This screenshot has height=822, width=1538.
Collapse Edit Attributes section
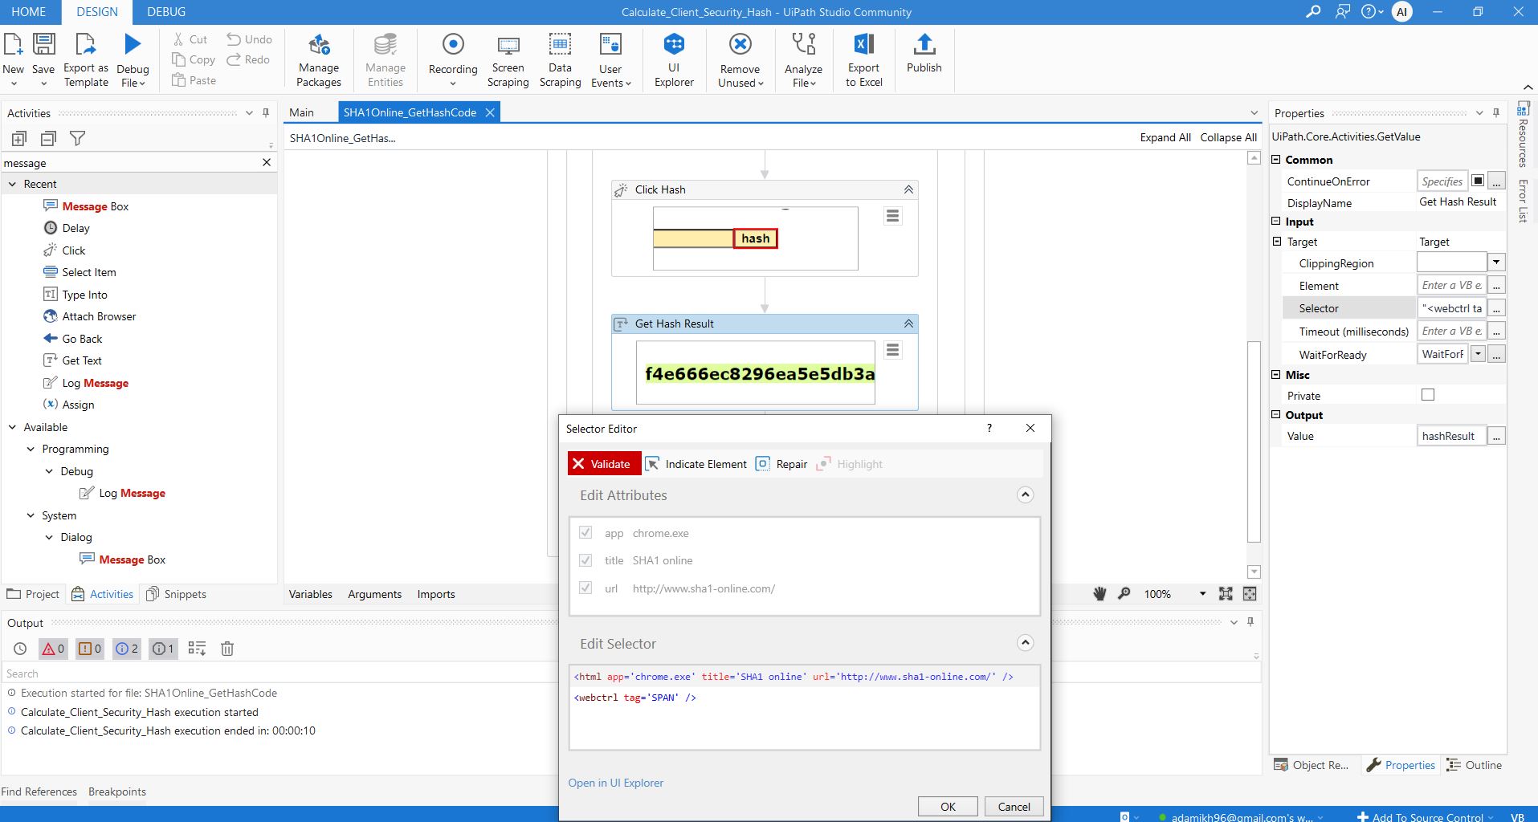[1025, 494]
